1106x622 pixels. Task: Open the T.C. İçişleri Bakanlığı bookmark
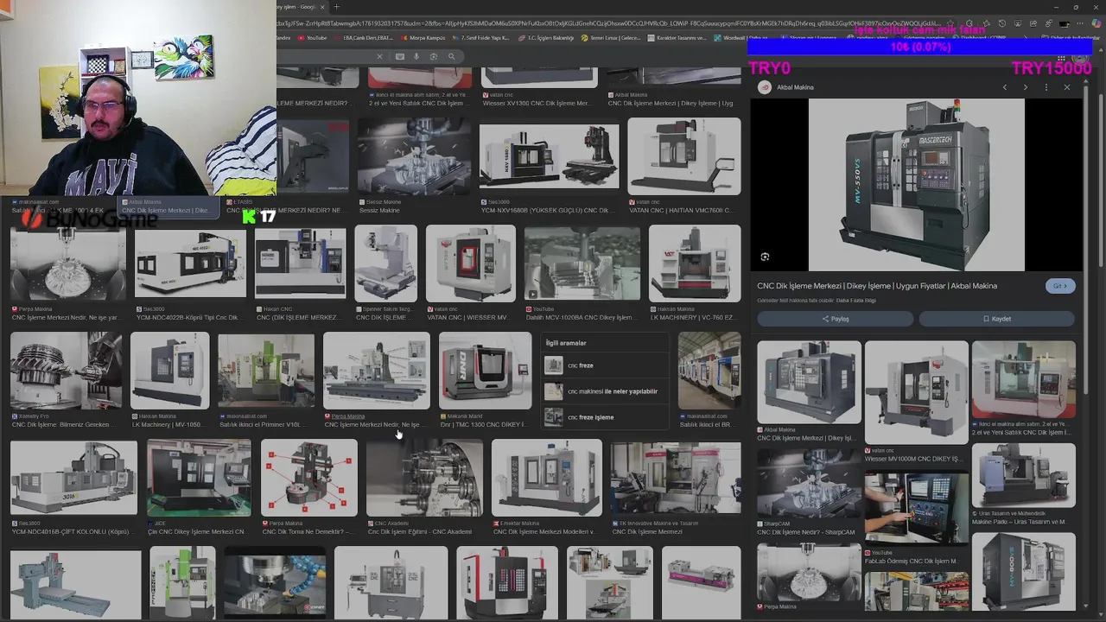pos(547,38)
